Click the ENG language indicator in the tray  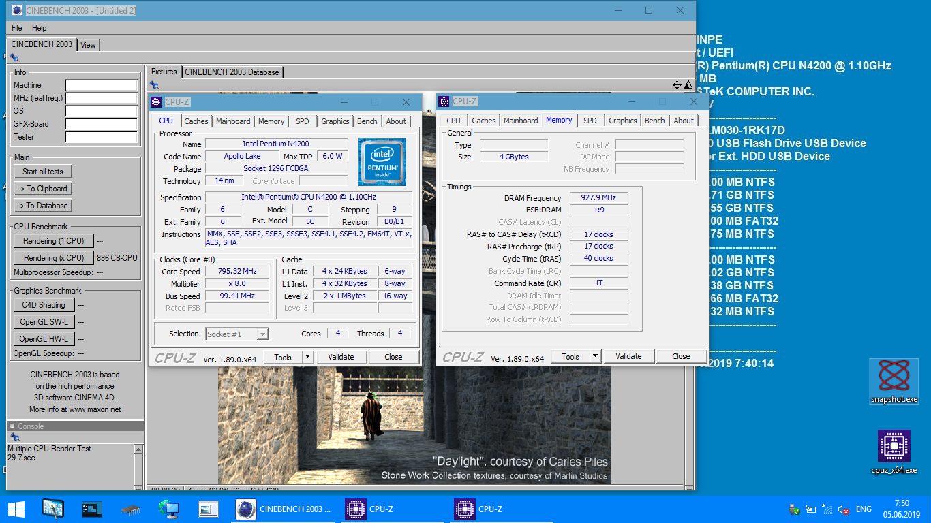(864, 509)
